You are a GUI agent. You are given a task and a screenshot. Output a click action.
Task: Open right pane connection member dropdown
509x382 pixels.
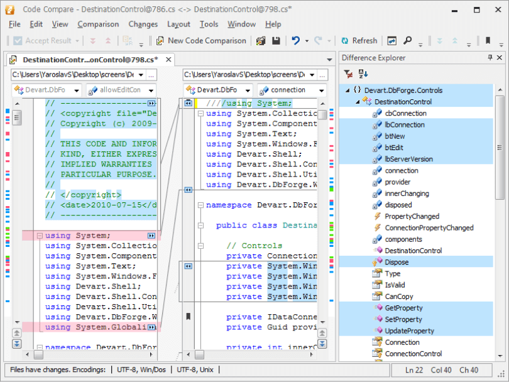point(321,90)
